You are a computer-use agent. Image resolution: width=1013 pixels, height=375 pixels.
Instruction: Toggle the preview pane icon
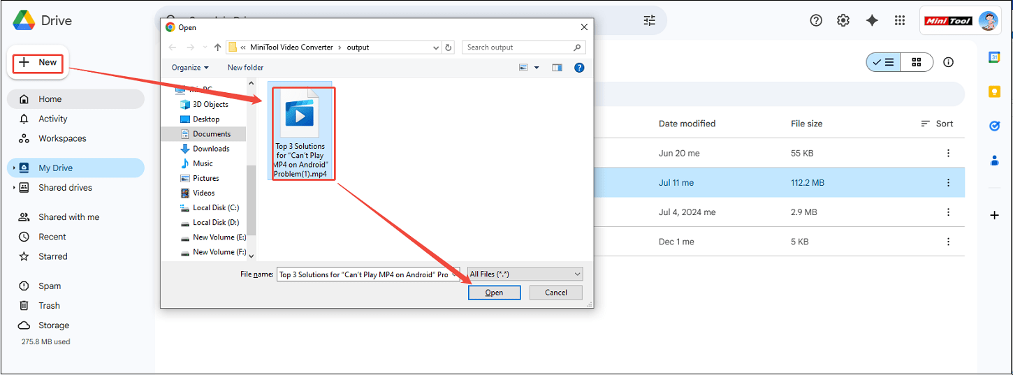(557, 68)
